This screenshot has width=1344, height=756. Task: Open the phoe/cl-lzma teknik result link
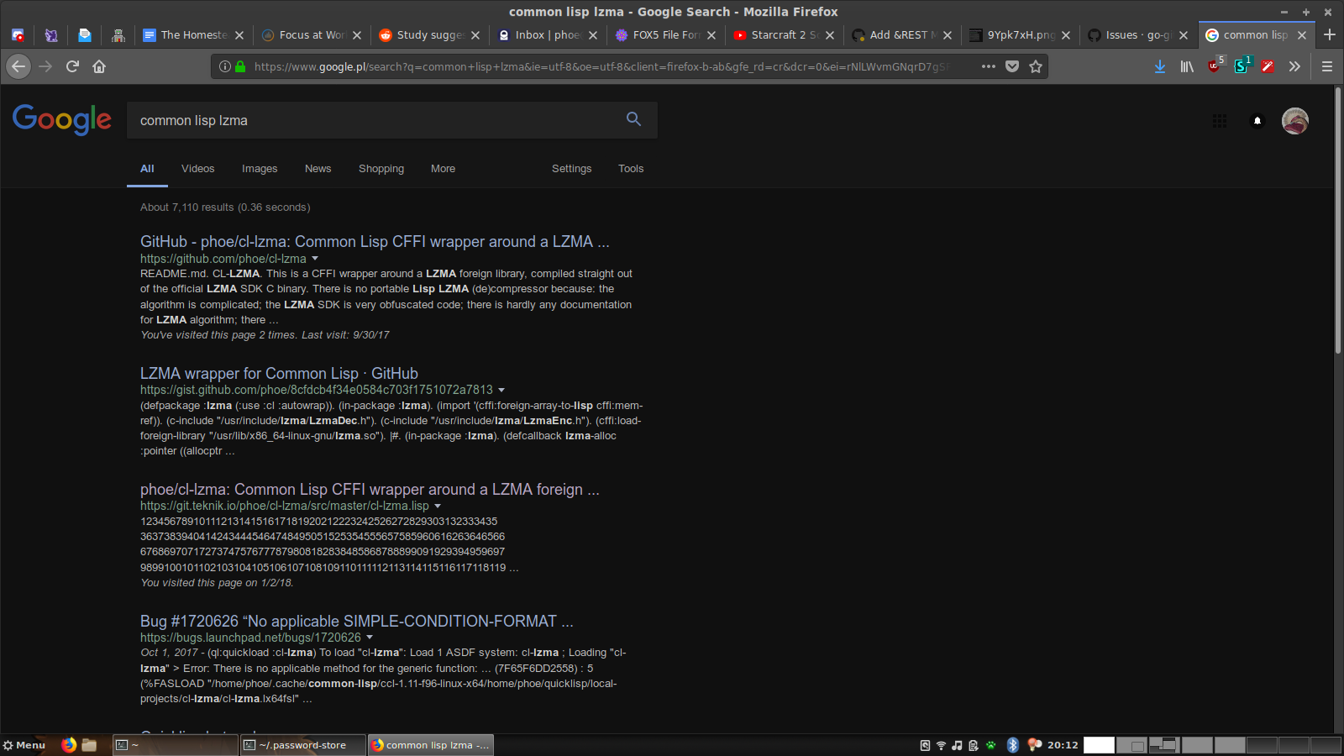pyautogui.click(x=370, y=489)
